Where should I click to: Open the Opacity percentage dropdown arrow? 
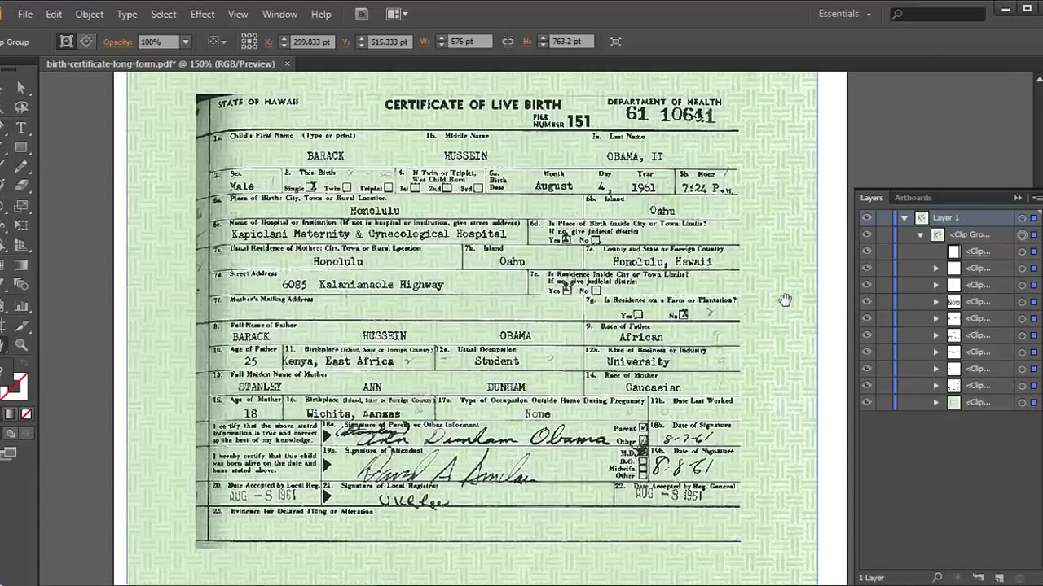pos(186,42)
